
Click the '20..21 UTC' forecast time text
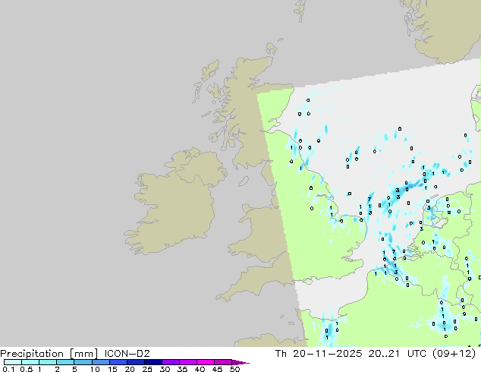[399, 353]
